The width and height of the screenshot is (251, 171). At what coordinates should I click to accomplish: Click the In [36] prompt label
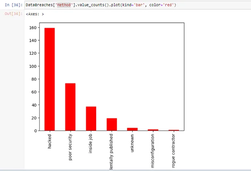click(14, 5)
